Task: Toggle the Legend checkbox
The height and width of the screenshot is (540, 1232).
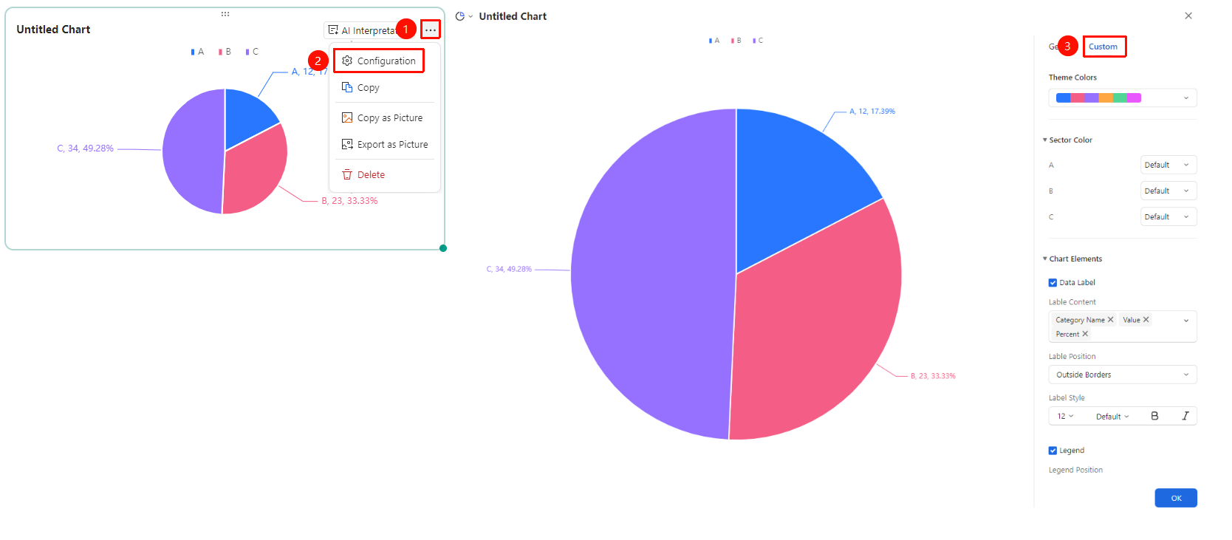Action: coord(1053,451)
